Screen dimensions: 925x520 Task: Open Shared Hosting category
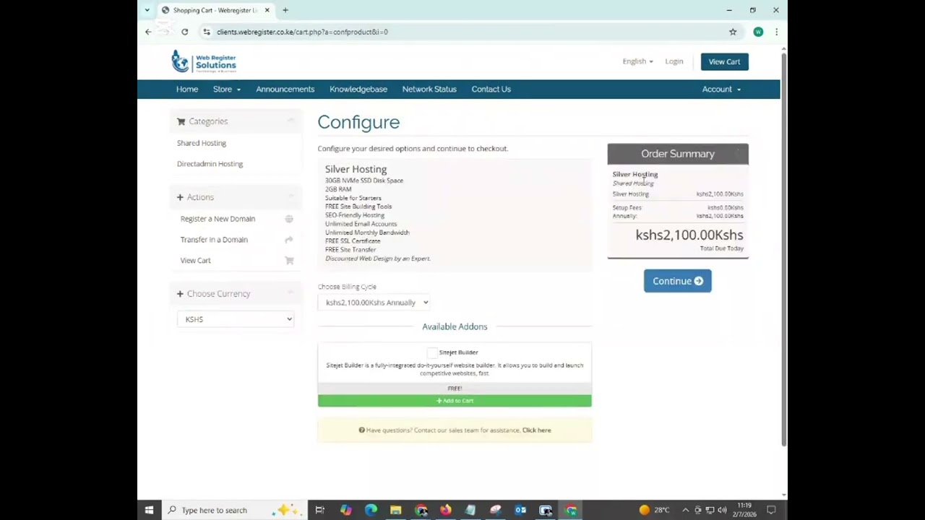pos(202,143)
